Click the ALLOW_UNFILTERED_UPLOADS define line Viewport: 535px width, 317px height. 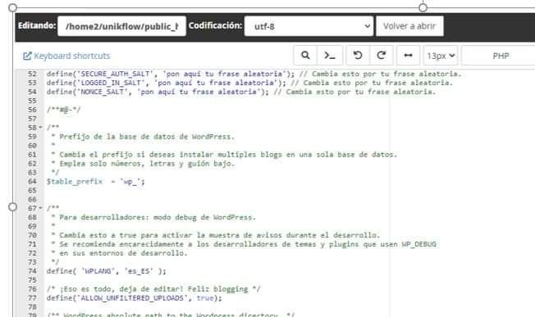pos(134,298)
